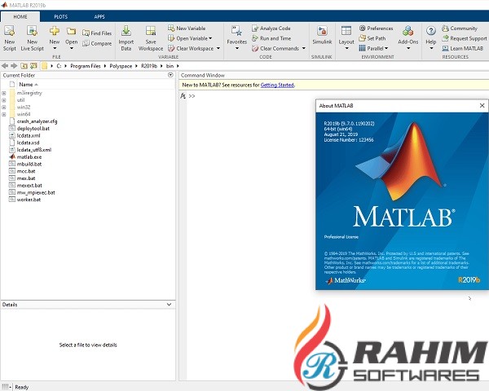
Task: Select deploytool.bat file
Action: click(x=33, y=129)
